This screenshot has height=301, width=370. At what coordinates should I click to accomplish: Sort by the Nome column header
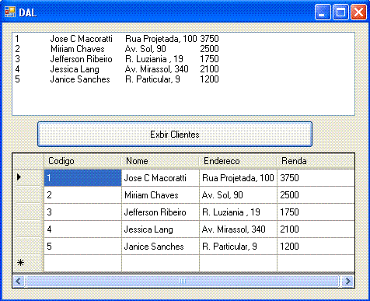pos(160,161)
